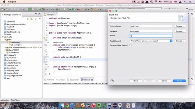Expand the Main.java tree node
195x109 pixels.
pyautogui.click(x=10, y=45)
